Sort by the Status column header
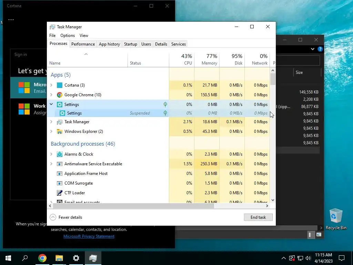Image resolution: width=353 pixels, height=265 pixels. tap(148, 59)
